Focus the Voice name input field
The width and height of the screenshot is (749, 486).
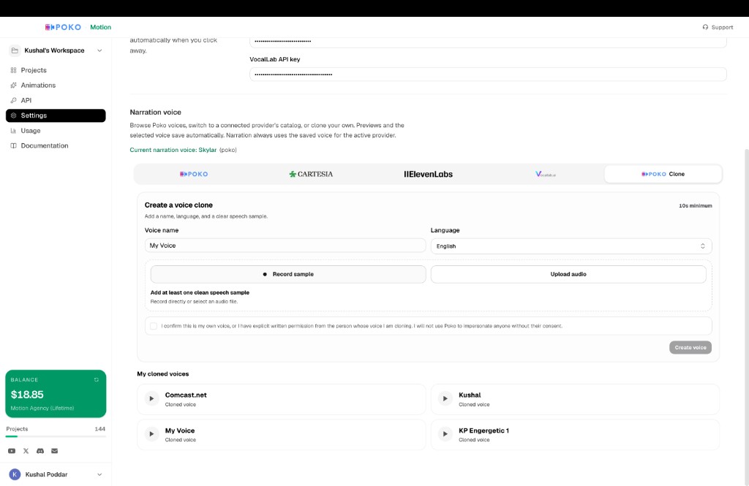[285, 246]
